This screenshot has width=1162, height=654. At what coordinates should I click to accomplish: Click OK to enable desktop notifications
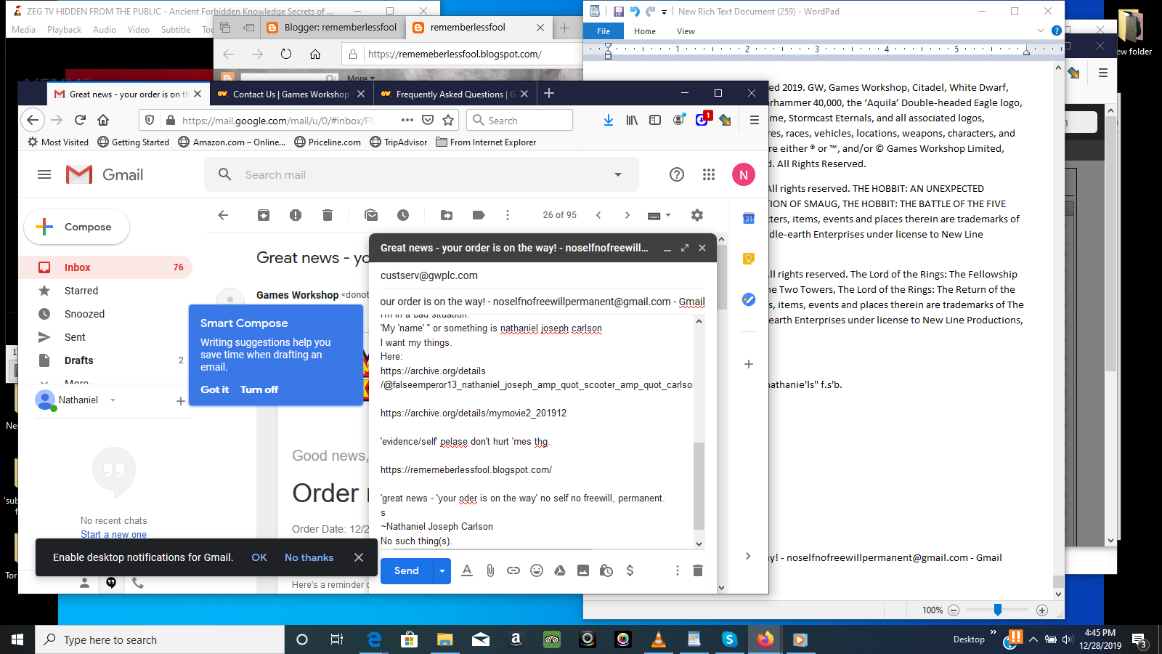pos(259,557)
